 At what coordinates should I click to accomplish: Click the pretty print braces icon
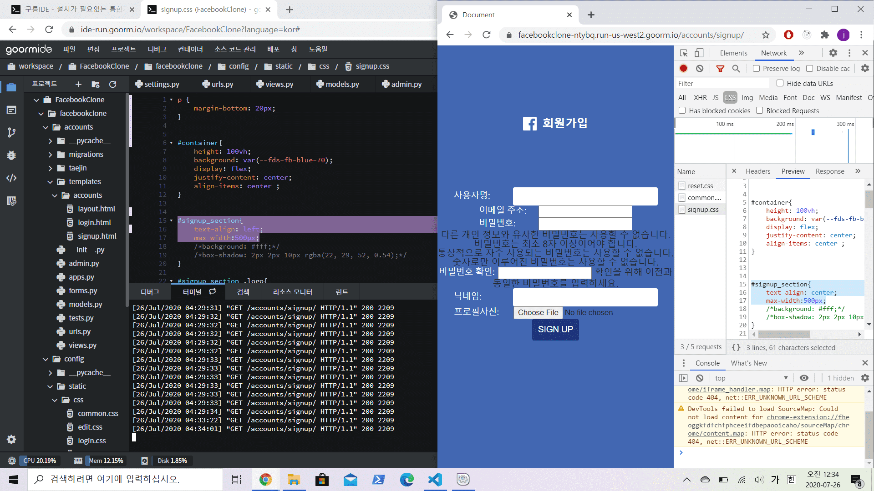point(736,347)
